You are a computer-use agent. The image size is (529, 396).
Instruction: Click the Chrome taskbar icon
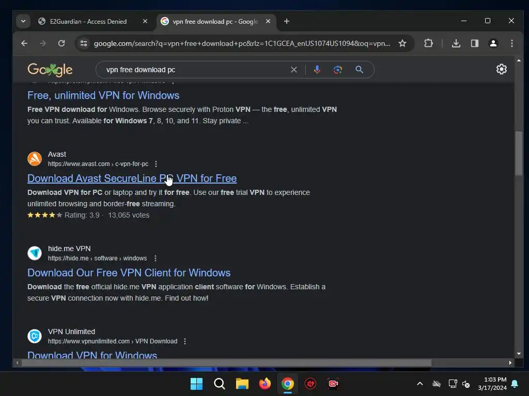pyautogui.click(x=287, y=384)
